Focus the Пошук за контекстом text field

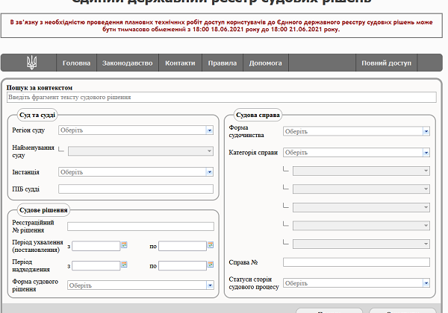(x=221, y=97)
